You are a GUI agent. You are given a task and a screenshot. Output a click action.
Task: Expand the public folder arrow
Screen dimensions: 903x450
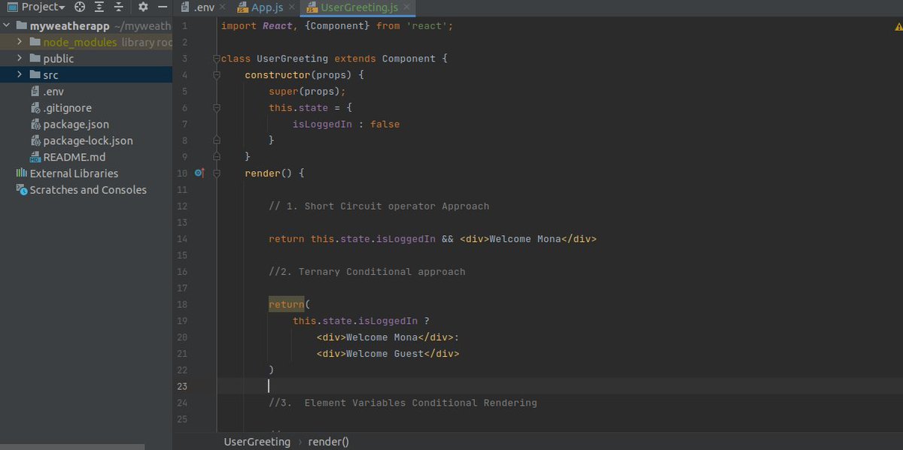pos(20,59)
